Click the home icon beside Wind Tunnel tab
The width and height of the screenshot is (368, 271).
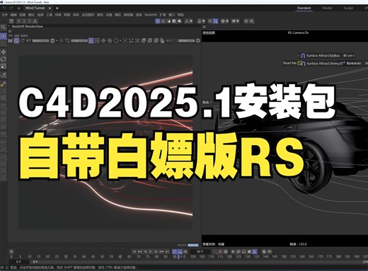pyautogui.click(x=19, y=8)
